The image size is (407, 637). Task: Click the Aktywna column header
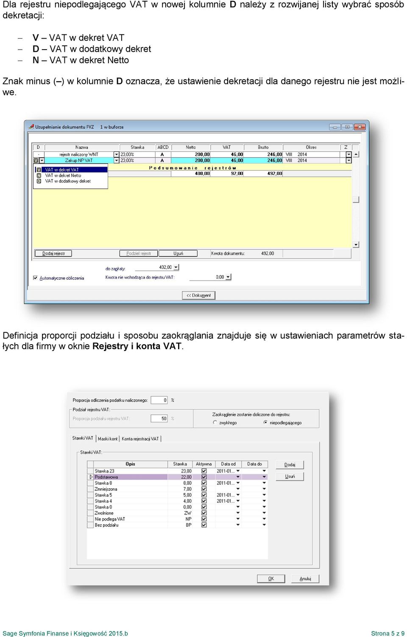[x=203, y=464]
